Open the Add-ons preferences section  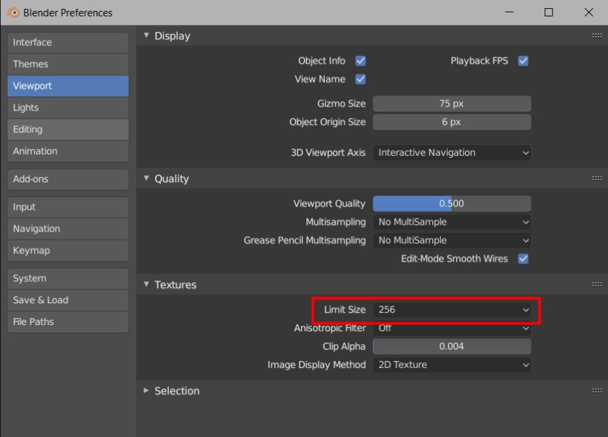[68, 179]
